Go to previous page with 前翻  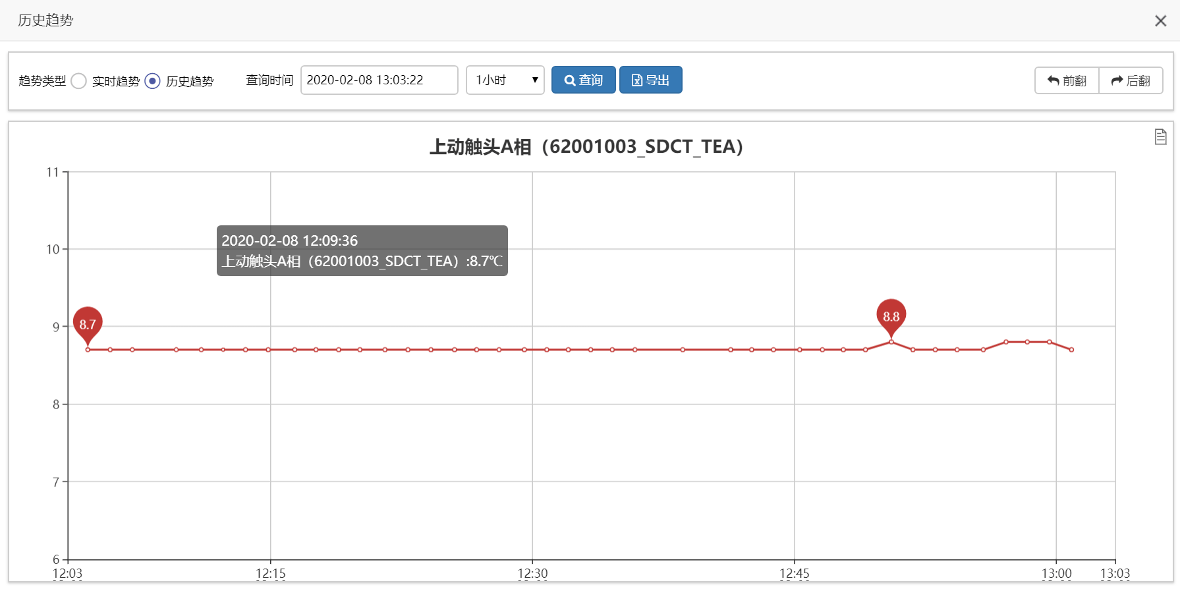click(1067, 80)
